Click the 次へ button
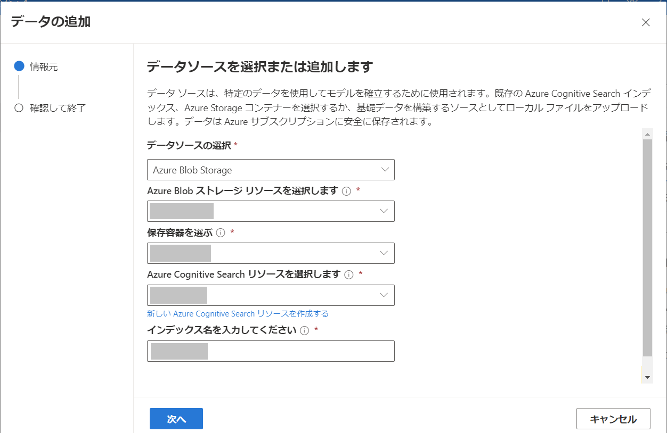667x433 pixels. 176,419
